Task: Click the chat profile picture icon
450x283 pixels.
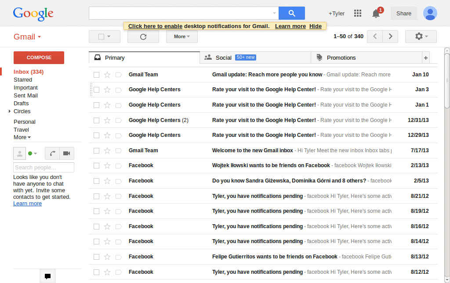Action: coord(19,153)
